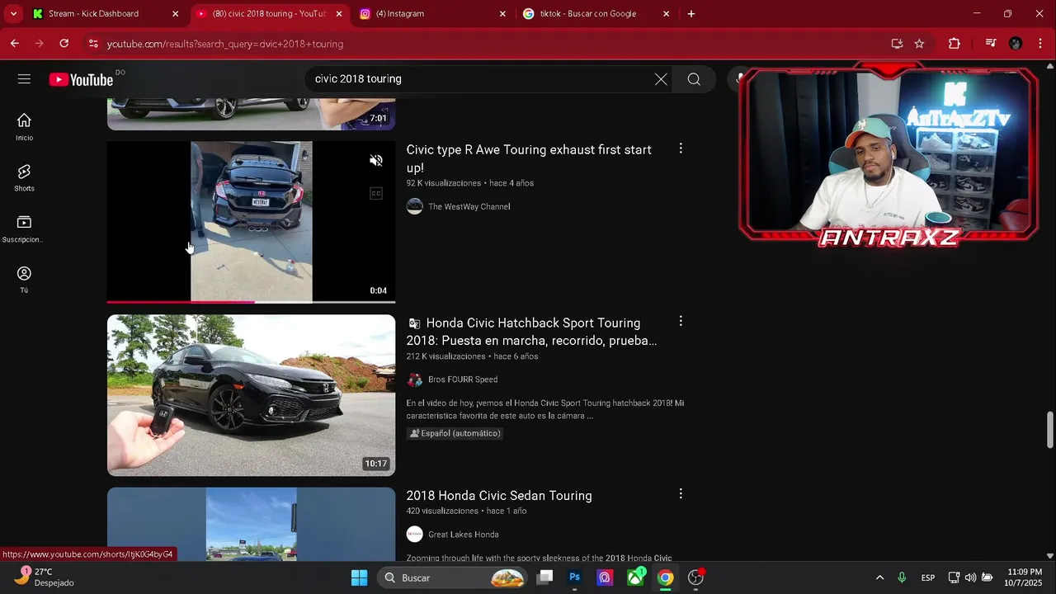Open The WestWay Channel link
Image resolution: width=1056 pixels, height=594 pixels.
coord(469,206)
